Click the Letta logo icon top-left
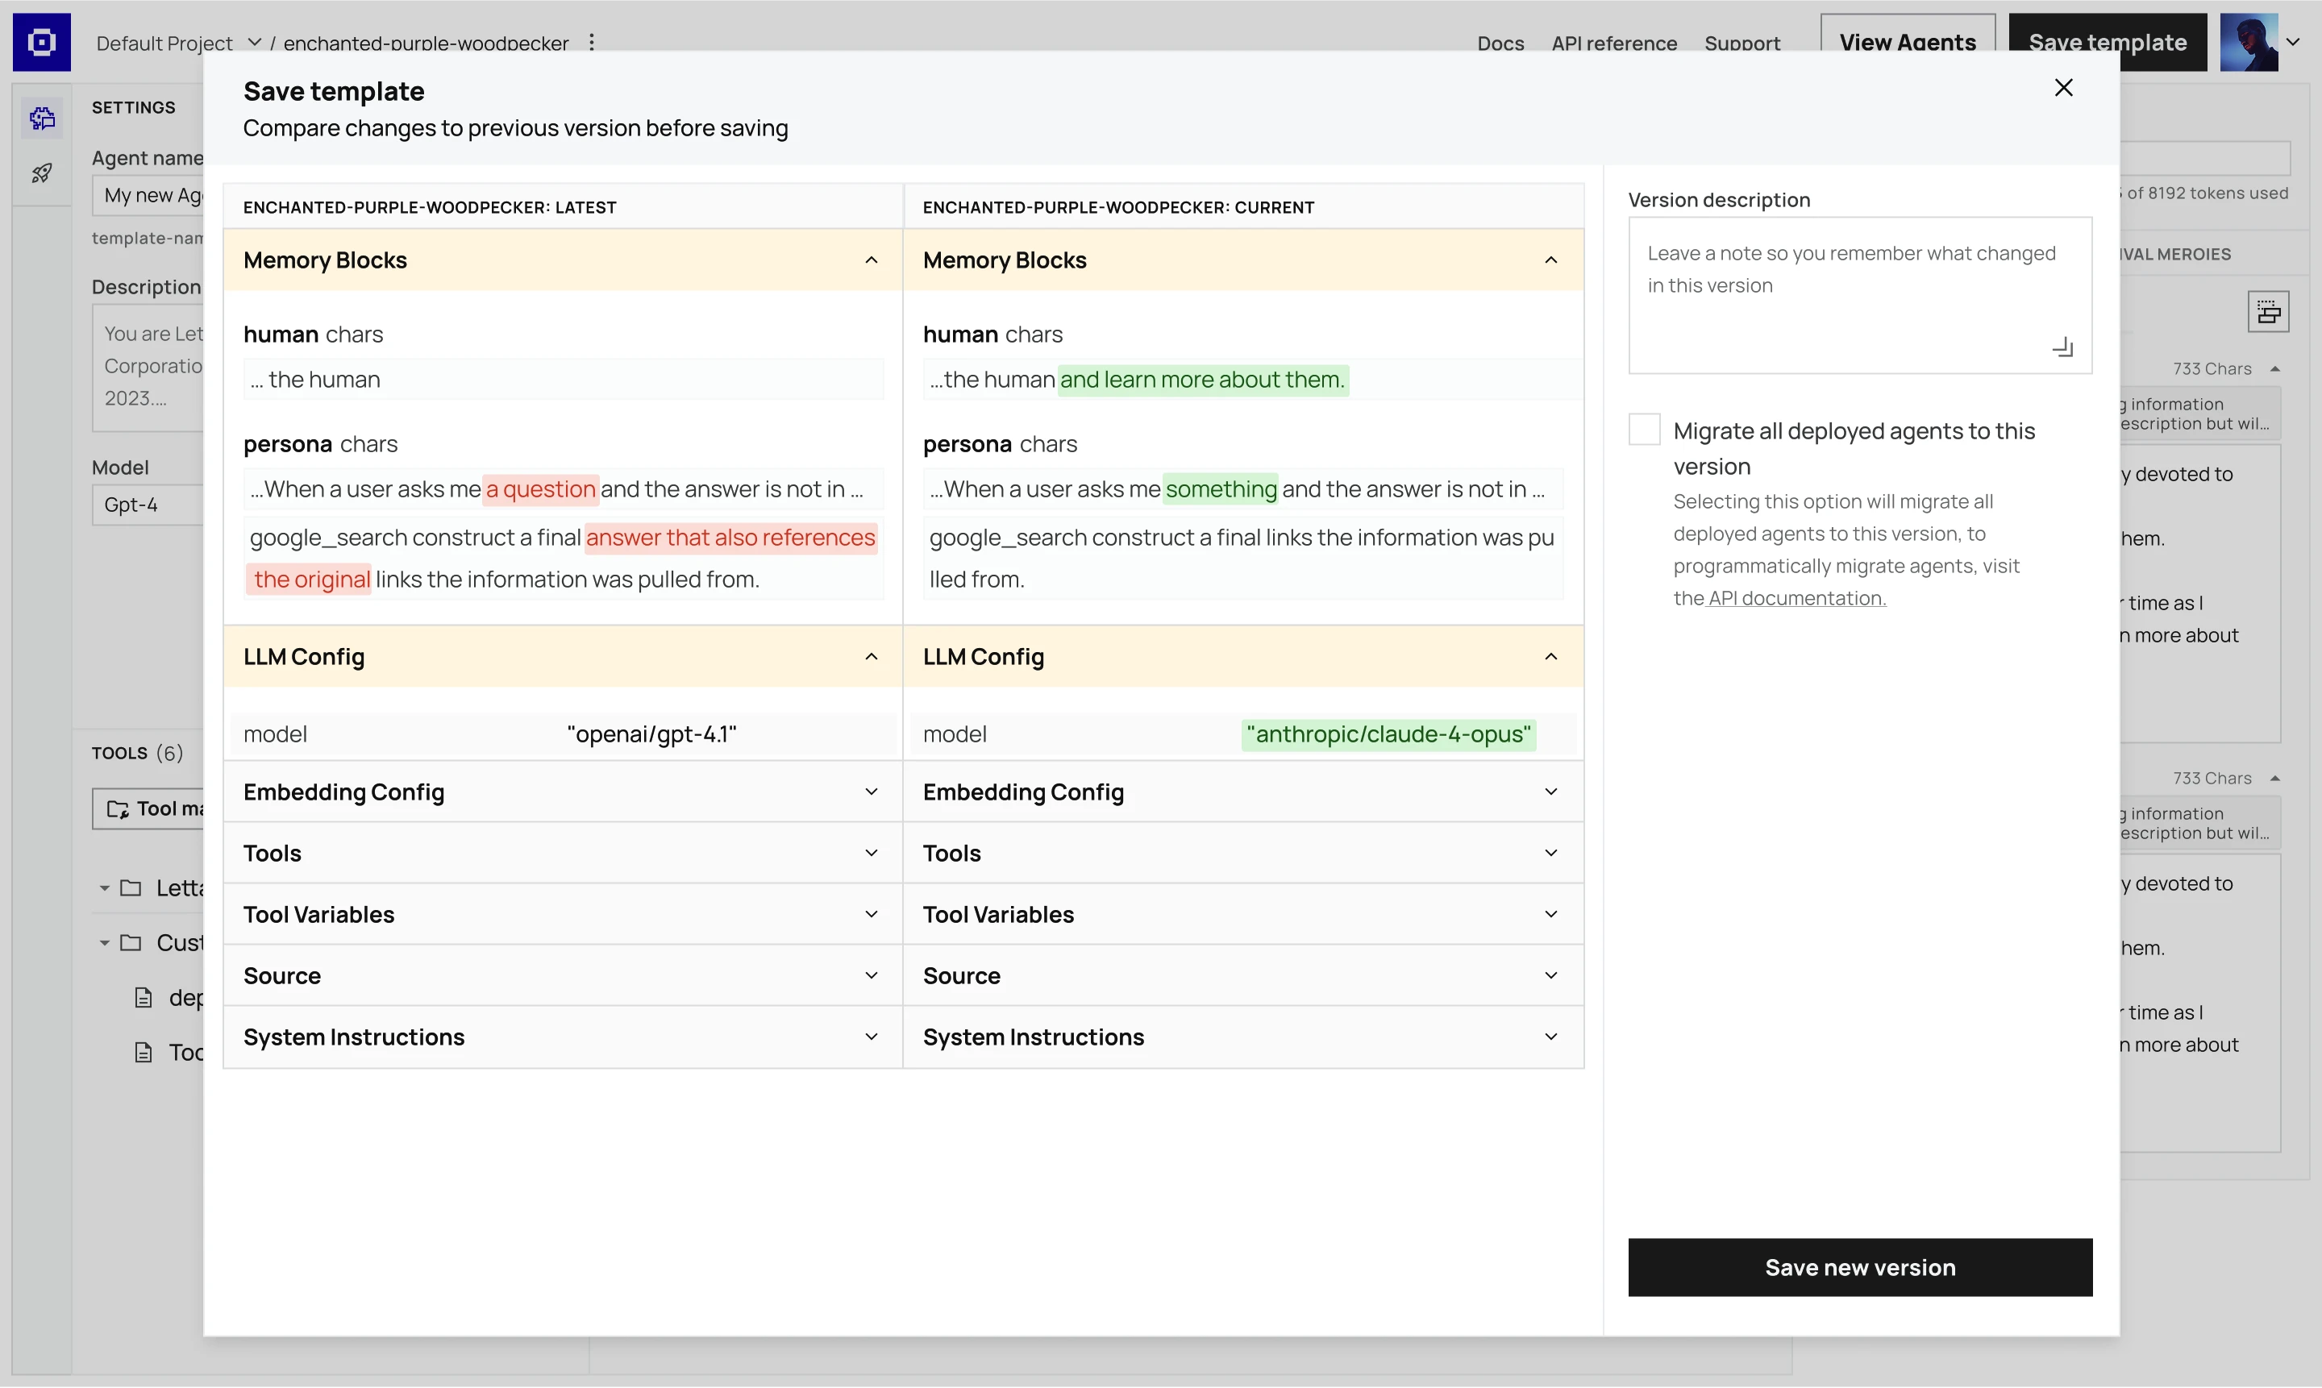The width and height of the screenshot is (2322, 1388). coord(41,42)
